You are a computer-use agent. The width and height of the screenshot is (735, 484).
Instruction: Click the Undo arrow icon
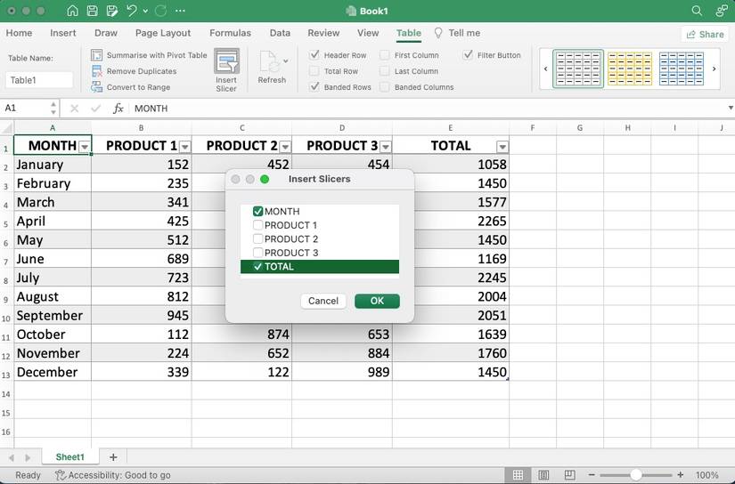click(132, 11)
